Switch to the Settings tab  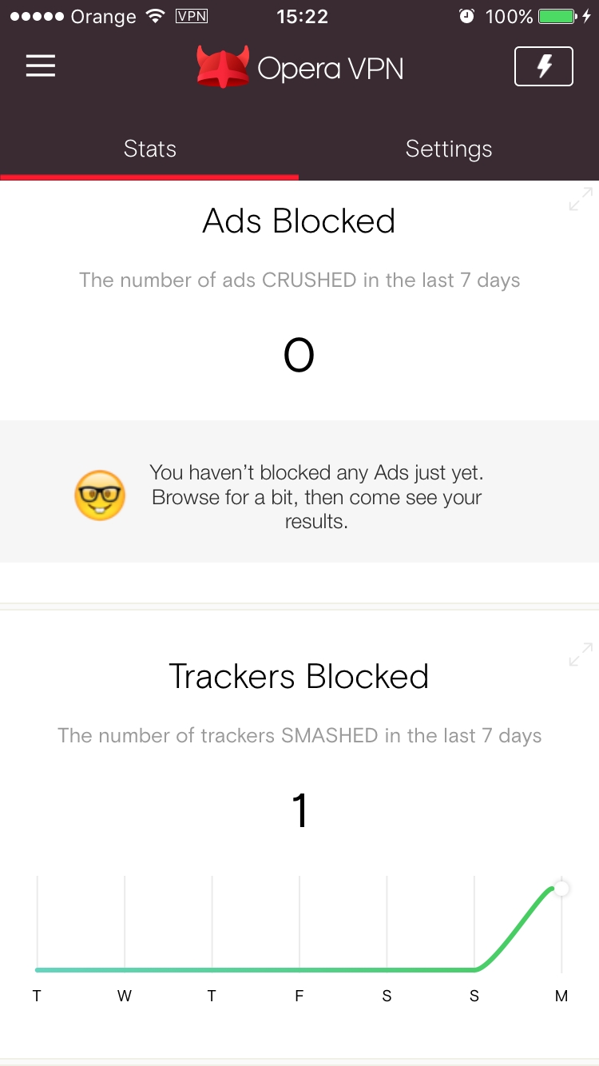(x=449, y=149)
